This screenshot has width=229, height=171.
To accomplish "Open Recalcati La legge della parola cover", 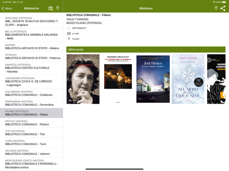I will coord(118,79).
